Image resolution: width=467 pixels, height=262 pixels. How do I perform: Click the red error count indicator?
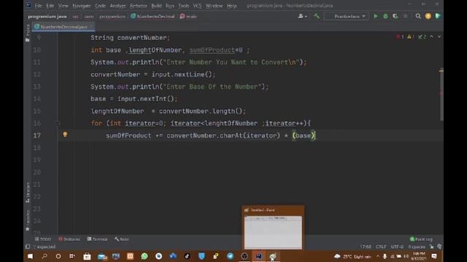coord(400,37)
